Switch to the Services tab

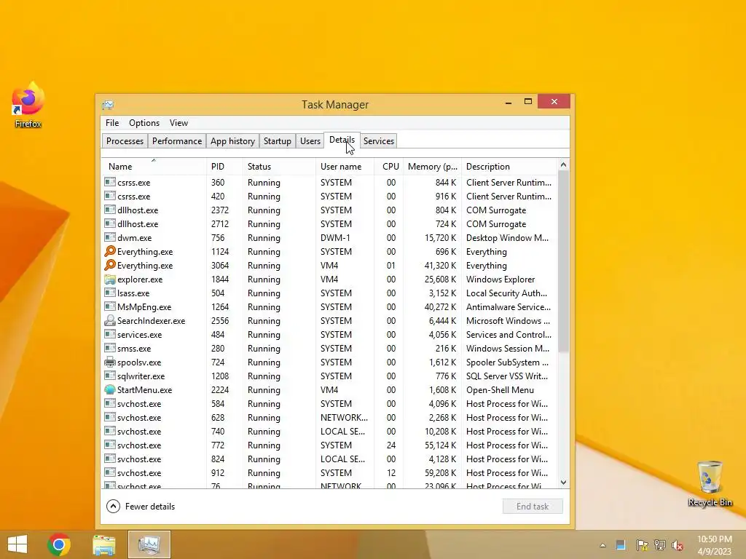click(x=379, y=141)
